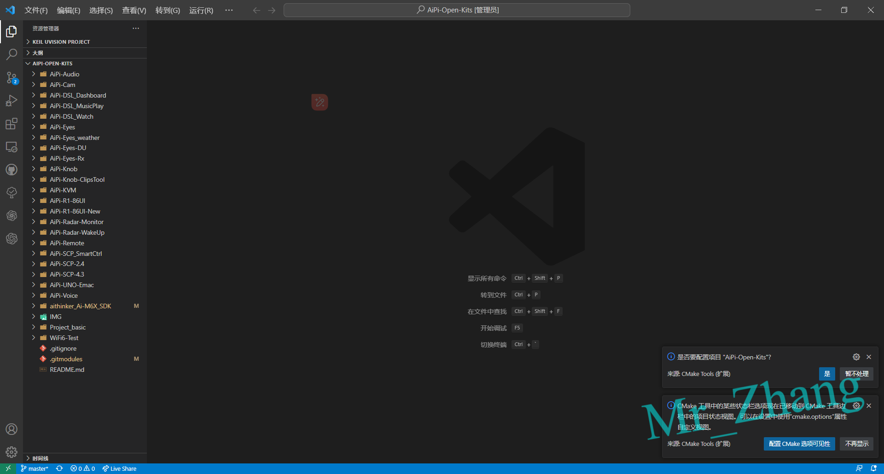Open Explorer views and more actions ellipsis
This screenshot has width=884, height=474.
(136, 29)
